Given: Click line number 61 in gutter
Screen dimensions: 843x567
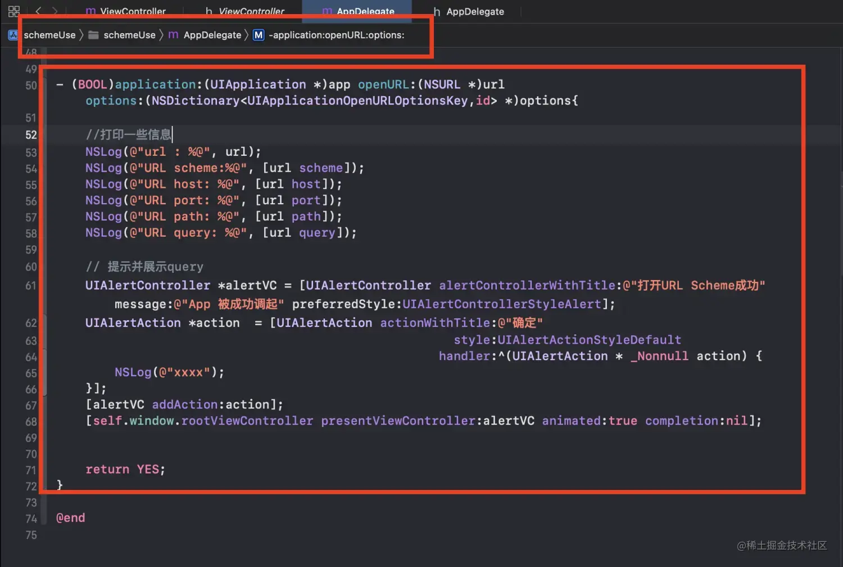Looking at the screenshot, I should tap(31, 286).
